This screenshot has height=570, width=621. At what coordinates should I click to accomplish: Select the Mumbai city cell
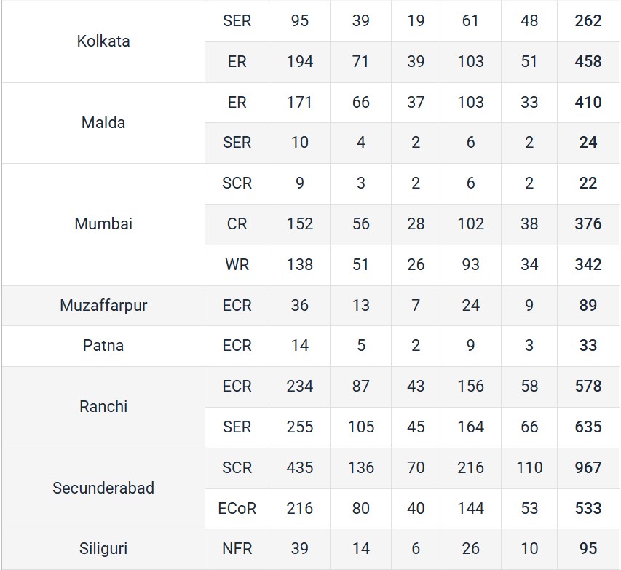point(103,223)
